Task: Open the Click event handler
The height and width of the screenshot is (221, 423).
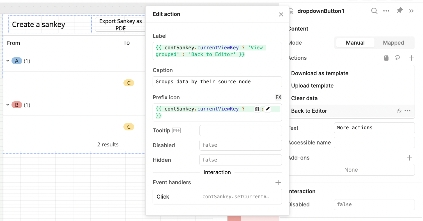Action: coord(217,197)
